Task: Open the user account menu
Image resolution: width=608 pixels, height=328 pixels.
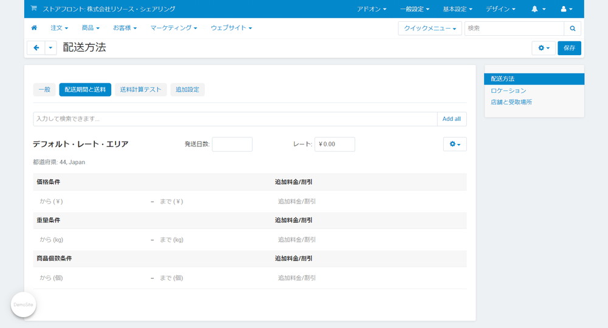Action: pyautogui.click(x=567, y=9)
